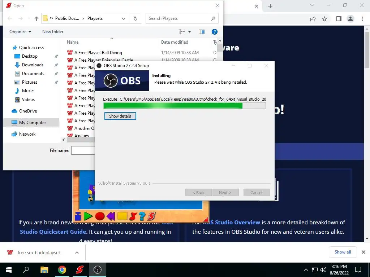Open view options dropdown arrow

(189, 32)
